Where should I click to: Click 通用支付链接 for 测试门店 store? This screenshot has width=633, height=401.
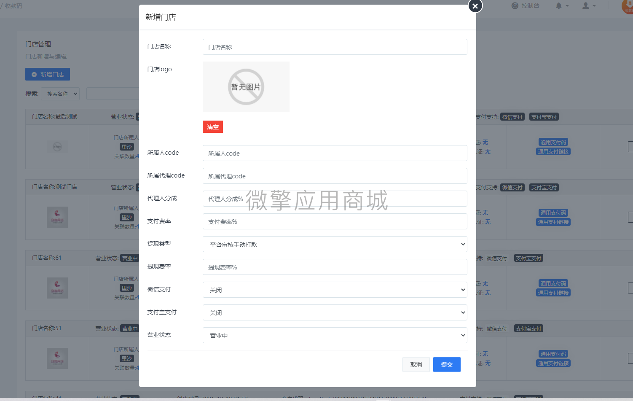(553, 222)
